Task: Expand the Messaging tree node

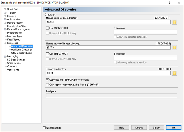Action: [x=5, y=56]
